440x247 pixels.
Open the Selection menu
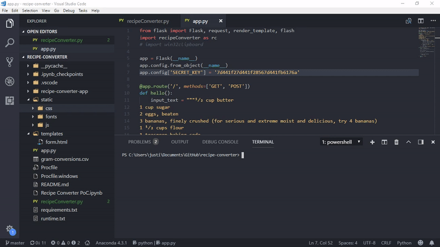pyautogui.click(x=30, y=10)
